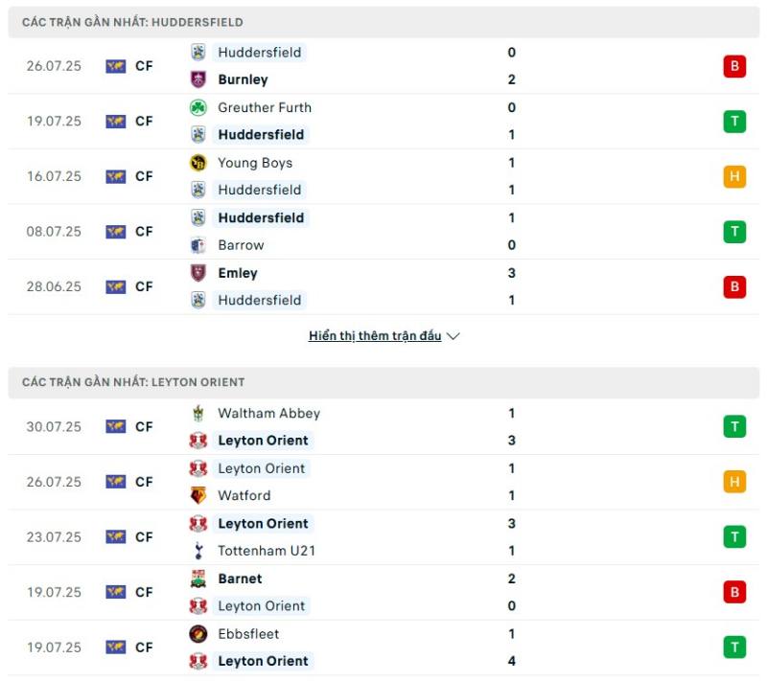767x681 pixels.
Task: Click the Barrow club crest
Action: (198, 245)
